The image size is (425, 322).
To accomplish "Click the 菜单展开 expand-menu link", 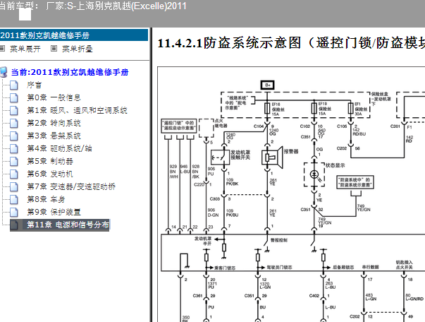I will 25,49.
